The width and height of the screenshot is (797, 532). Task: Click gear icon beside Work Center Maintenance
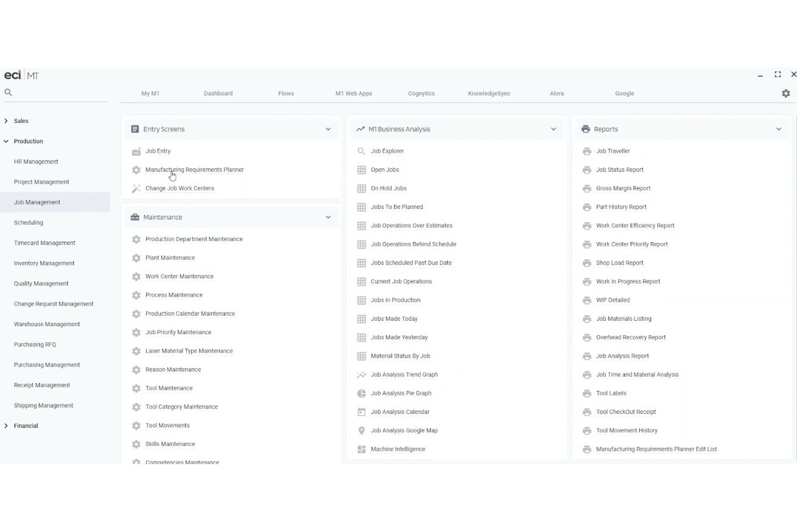click(136, 277)
